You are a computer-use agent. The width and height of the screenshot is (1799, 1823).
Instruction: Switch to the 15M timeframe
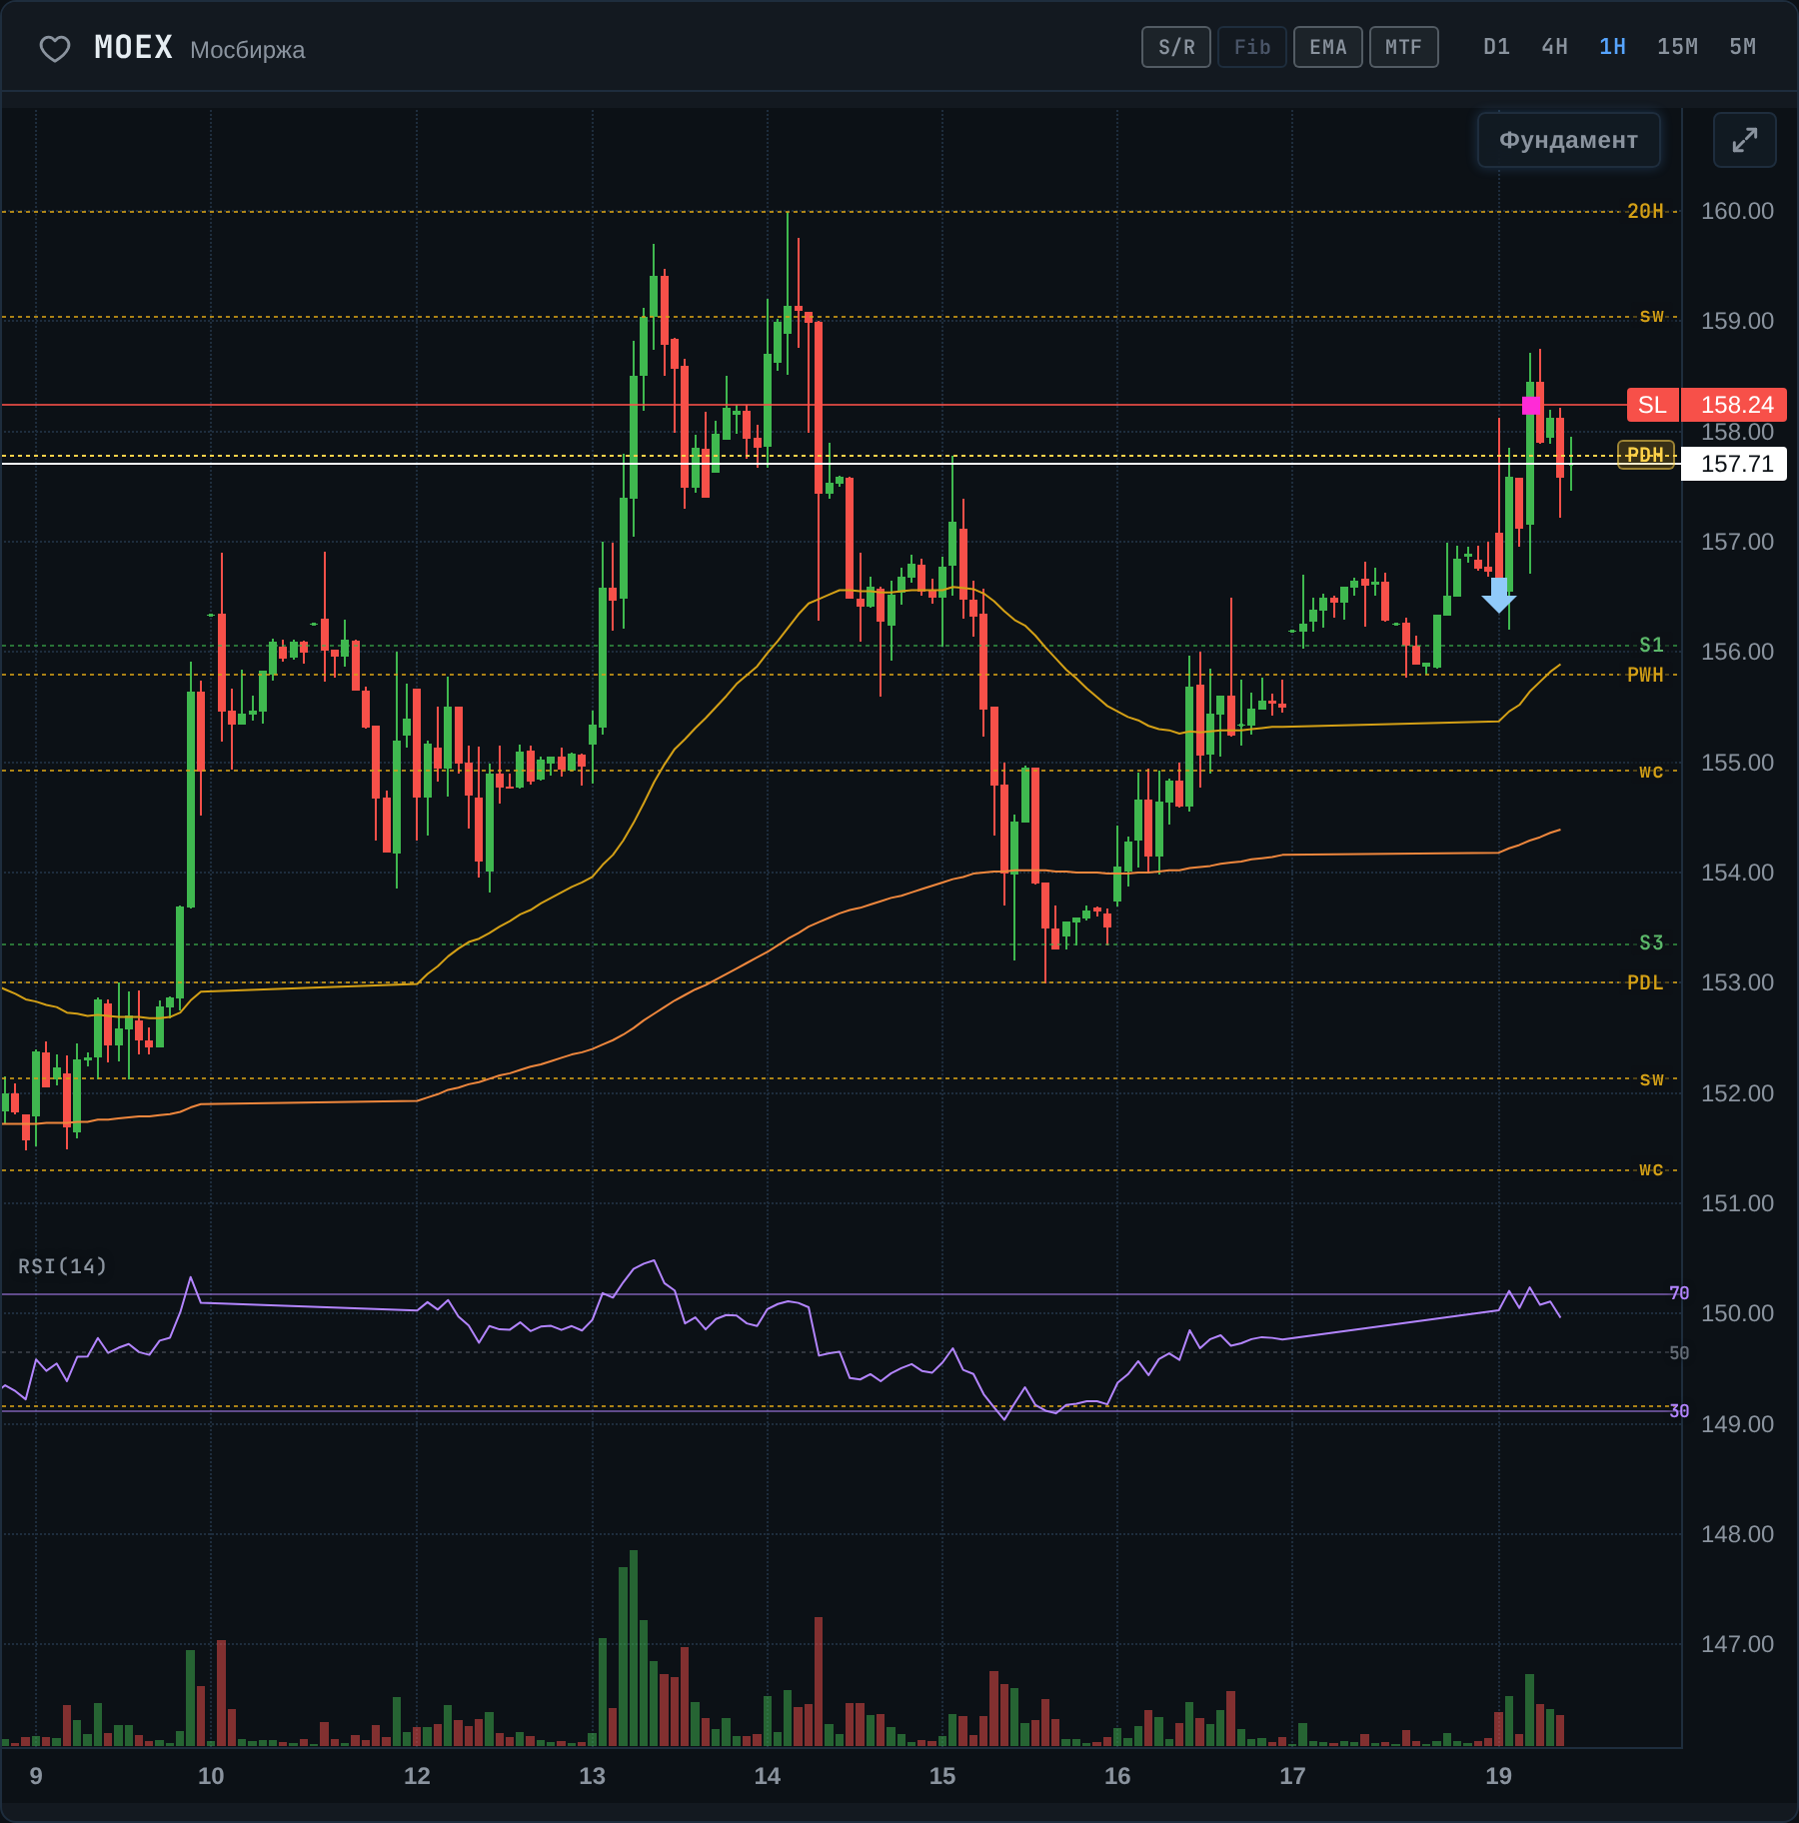(1677, 47)
